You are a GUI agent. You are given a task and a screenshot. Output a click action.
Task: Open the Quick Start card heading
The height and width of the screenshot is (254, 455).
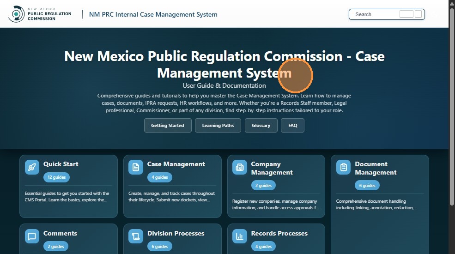tap(61, 164)
